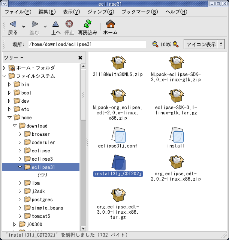Click the 場所 location path field
This screenshot has height=240, width=229.
point(87,44)
